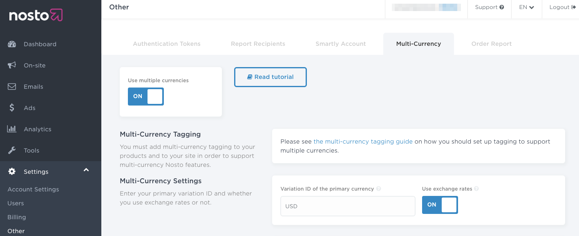Screen dimensions: 579x236
Task: Open Dashboard via its gauge icon
Action: point(12,44)
